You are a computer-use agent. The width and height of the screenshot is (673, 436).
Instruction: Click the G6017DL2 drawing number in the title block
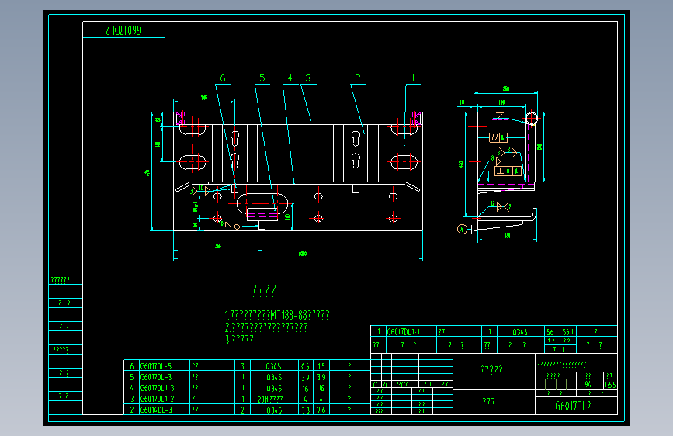coord(573,406)
